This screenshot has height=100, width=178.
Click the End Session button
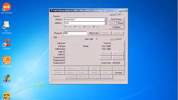tap(117, 19)
